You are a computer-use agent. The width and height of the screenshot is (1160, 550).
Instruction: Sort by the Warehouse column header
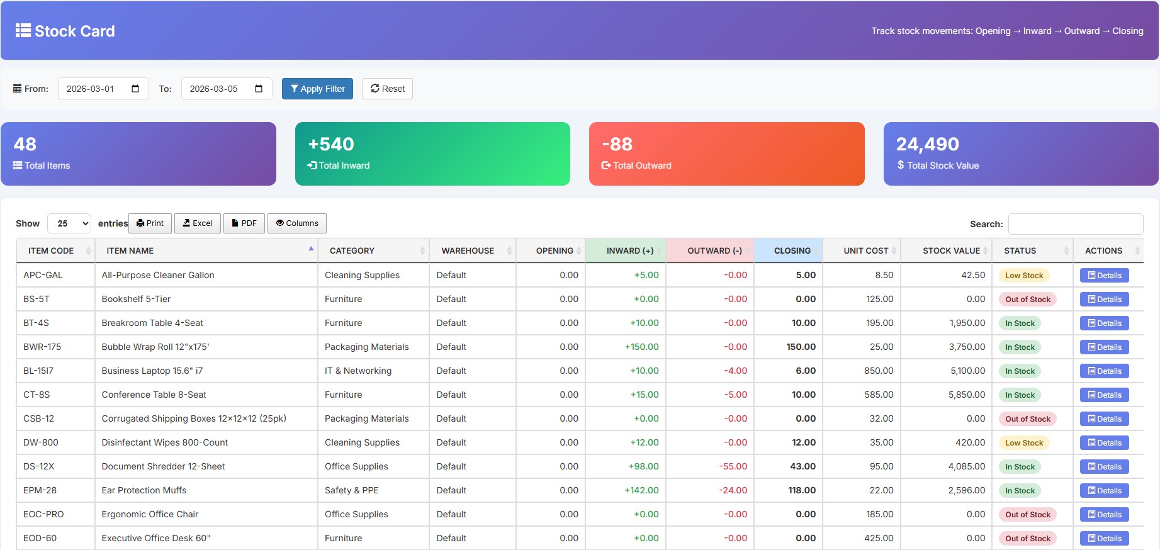click(x=468, y=250)
